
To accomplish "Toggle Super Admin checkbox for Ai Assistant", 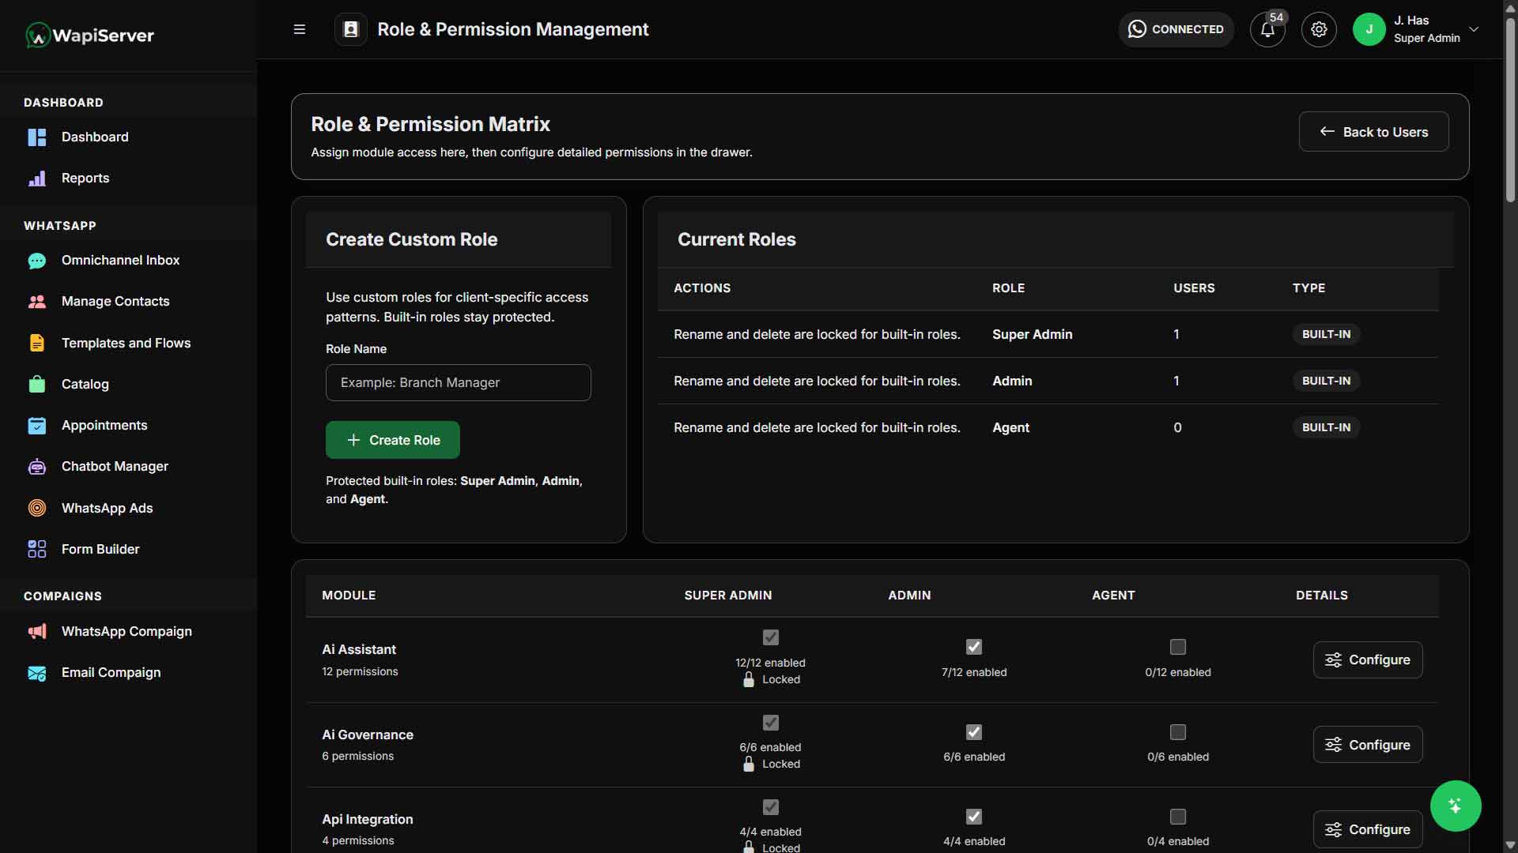I will click(x=771, y=637).
